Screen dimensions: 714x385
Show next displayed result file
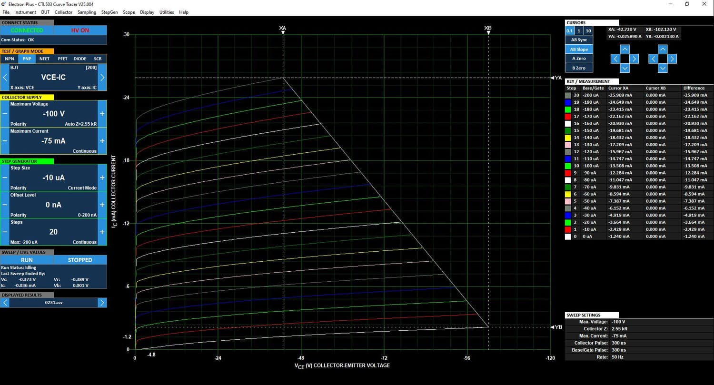pyautogui.click(x=102, y=302)
